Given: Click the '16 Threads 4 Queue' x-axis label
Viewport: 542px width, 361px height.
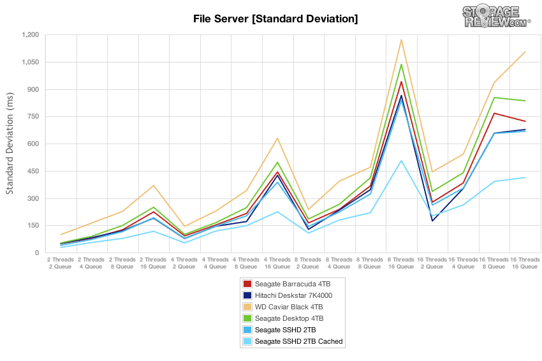Looking at the screenshot, I should click(463, 263).
